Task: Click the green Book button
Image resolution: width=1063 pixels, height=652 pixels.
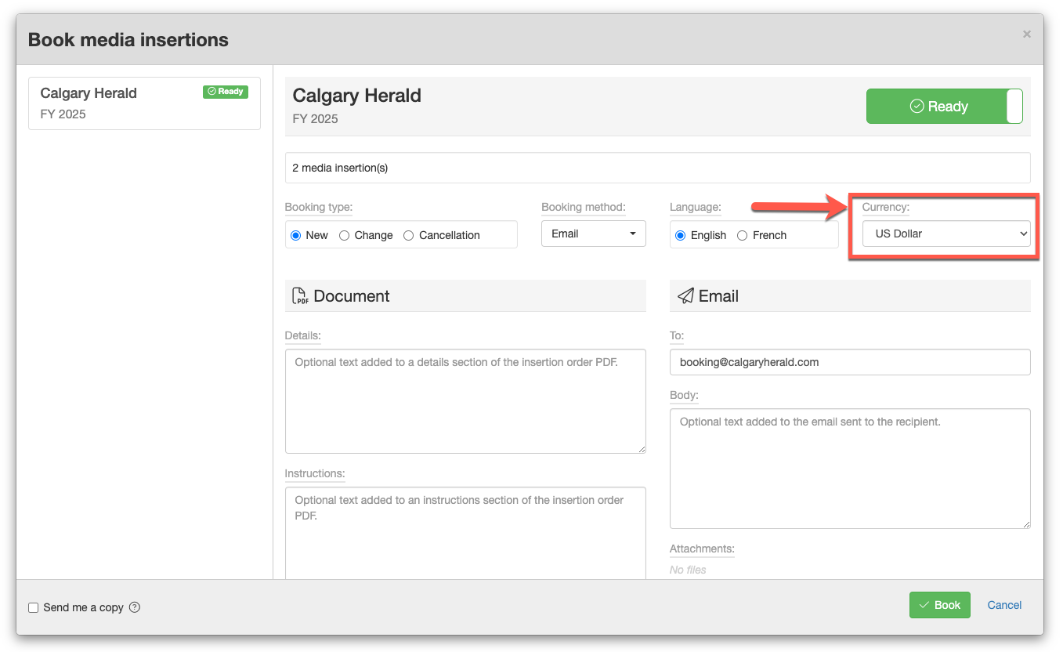Action: (x=940, y=605)
